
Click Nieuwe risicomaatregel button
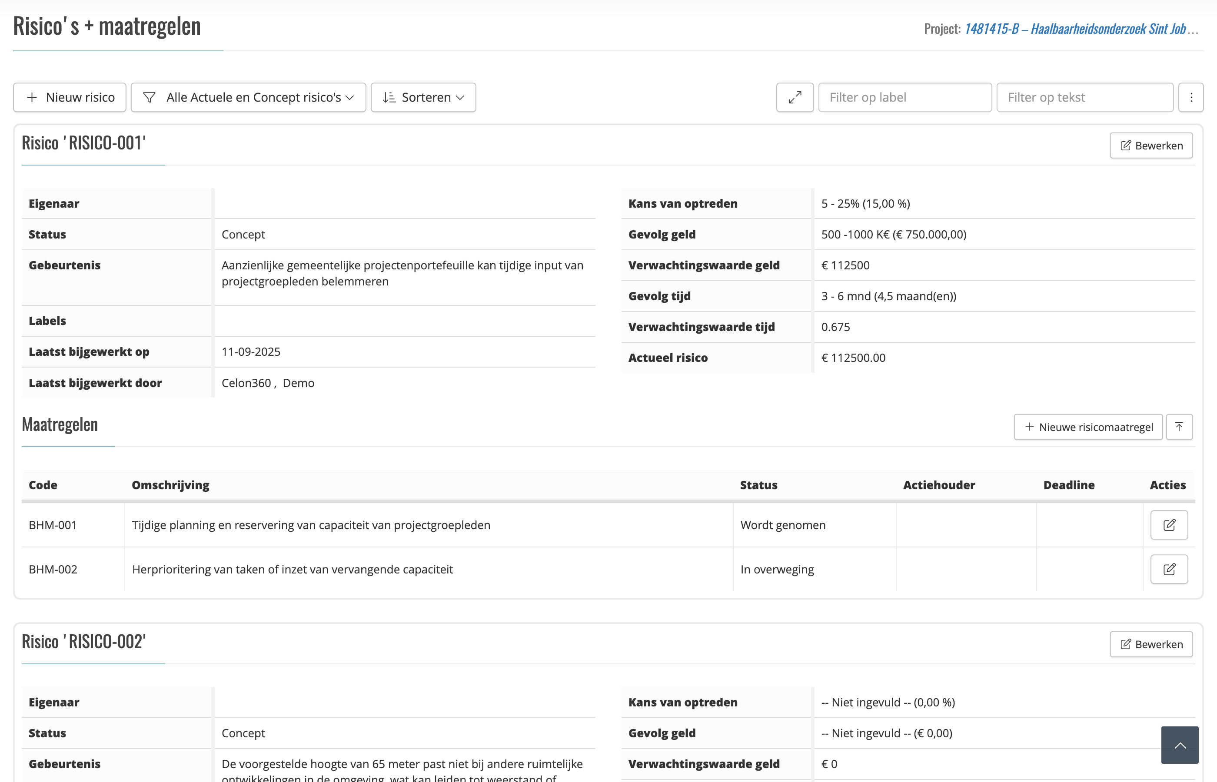pyautogui.click(x=1088, y=427)
